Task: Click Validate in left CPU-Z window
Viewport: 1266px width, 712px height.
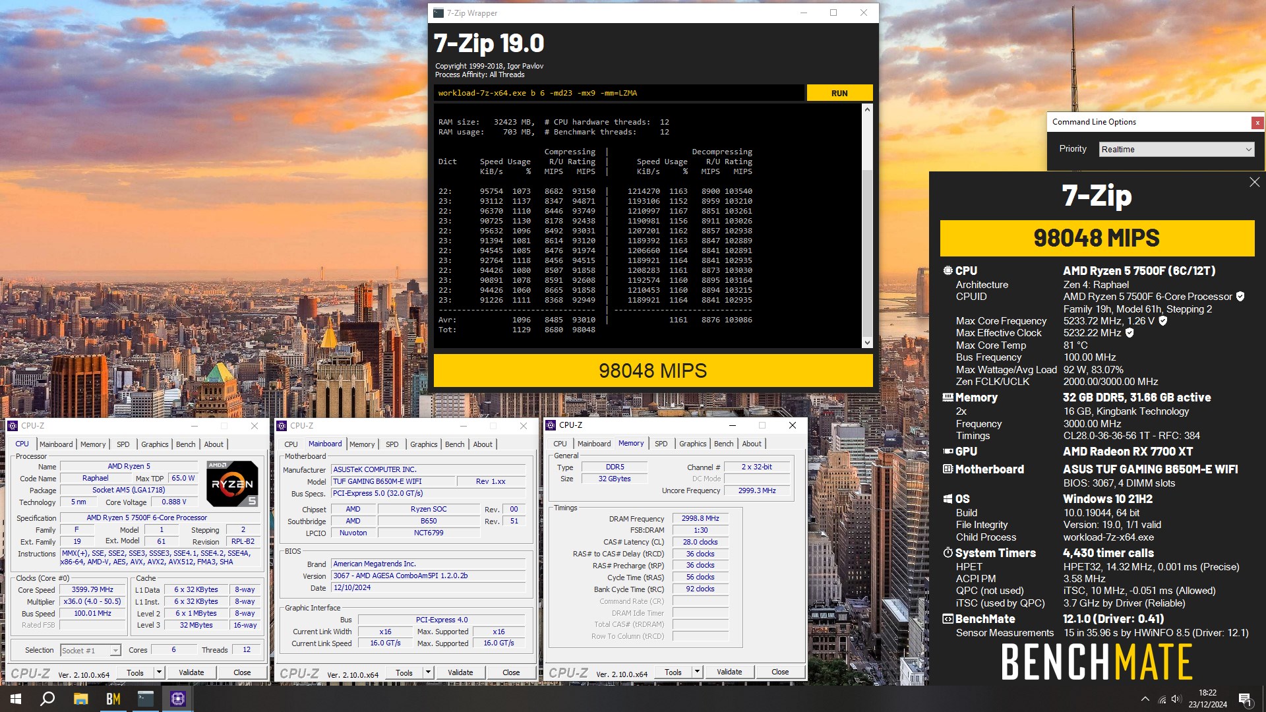Action: [x=191, y=672]
